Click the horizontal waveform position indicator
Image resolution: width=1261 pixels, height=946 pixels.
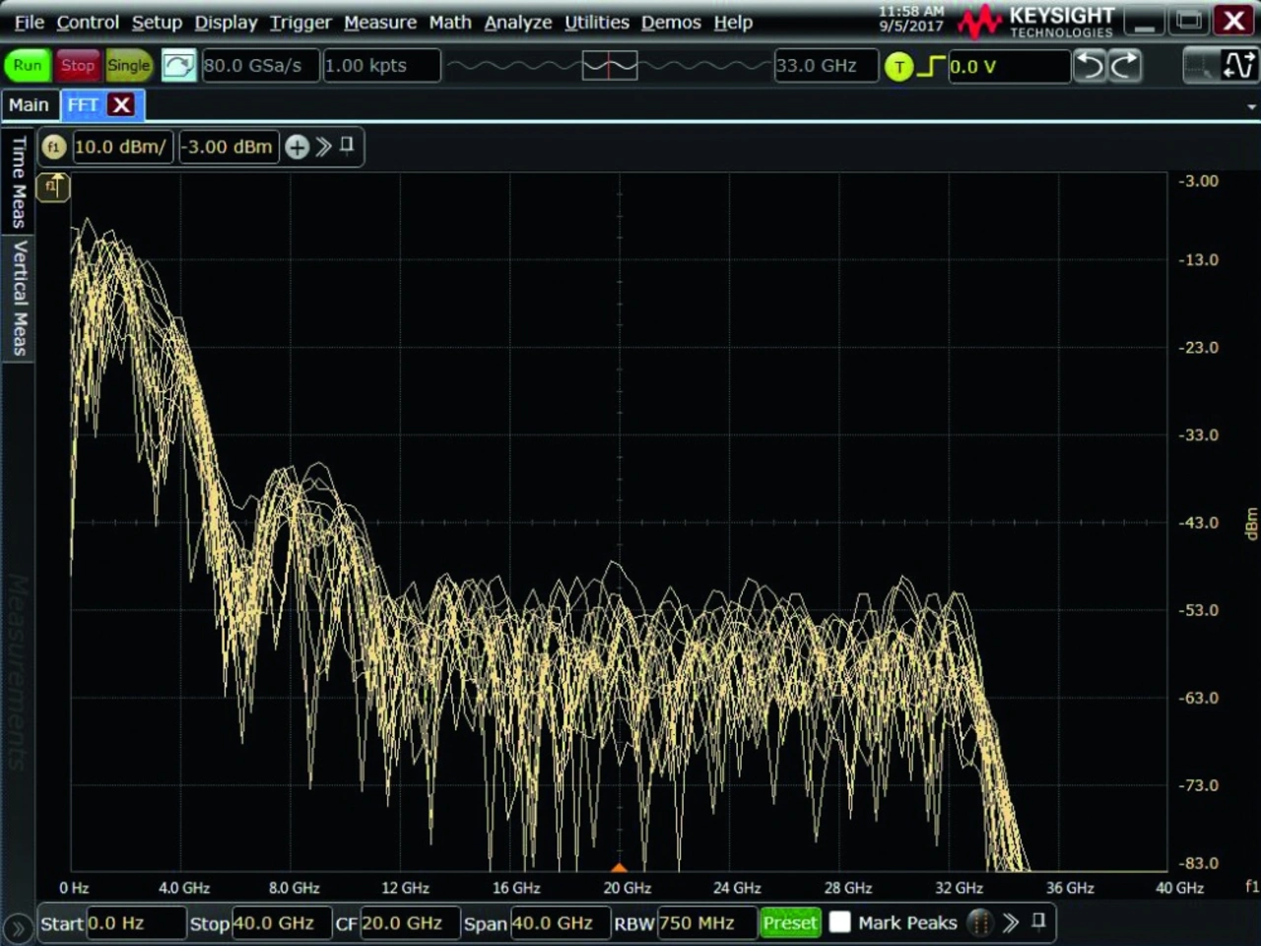(610, 66)
